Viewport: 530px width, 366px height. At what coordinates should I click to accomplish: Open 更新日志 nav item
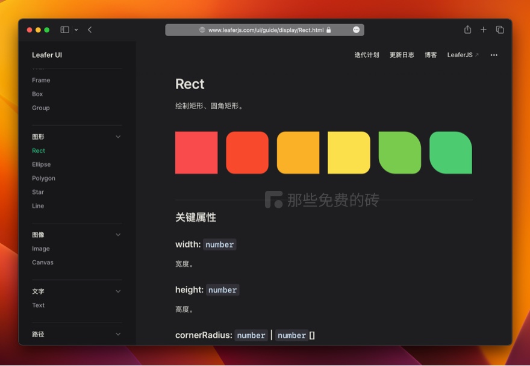(402, 55)
